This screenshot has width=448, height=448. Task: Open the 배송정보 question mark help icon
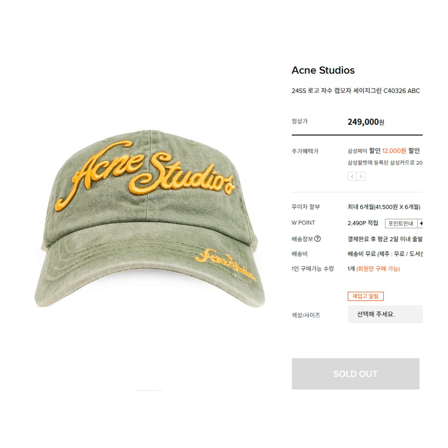317,239
